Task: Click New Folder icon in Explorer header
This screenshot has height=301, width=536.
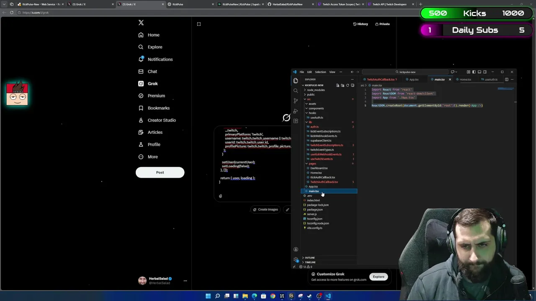Action: 343,85
